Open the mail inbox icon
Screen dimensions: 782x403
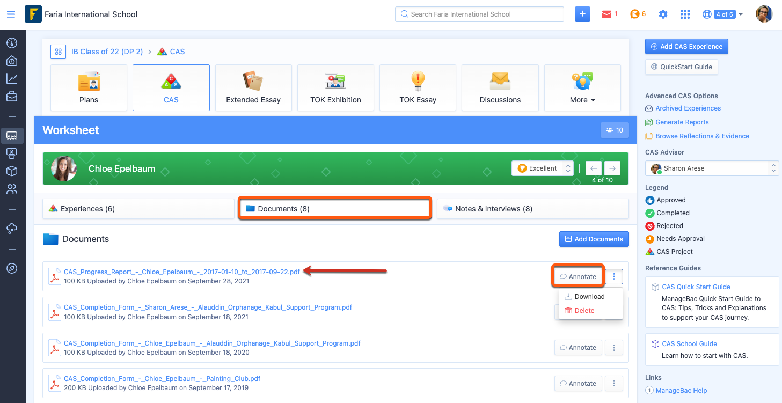click(609, 14)
